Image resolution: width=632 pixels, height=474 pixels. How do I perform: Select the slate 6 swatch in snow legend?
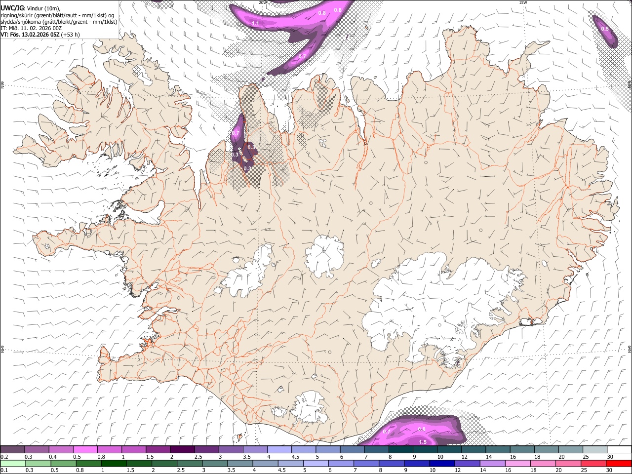pyautogui.click(x=353, y=450)
